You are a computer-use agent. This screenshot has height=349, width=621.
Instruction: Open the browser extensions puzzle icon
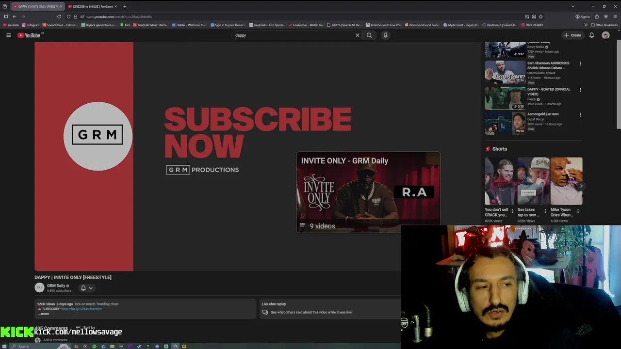597,16
